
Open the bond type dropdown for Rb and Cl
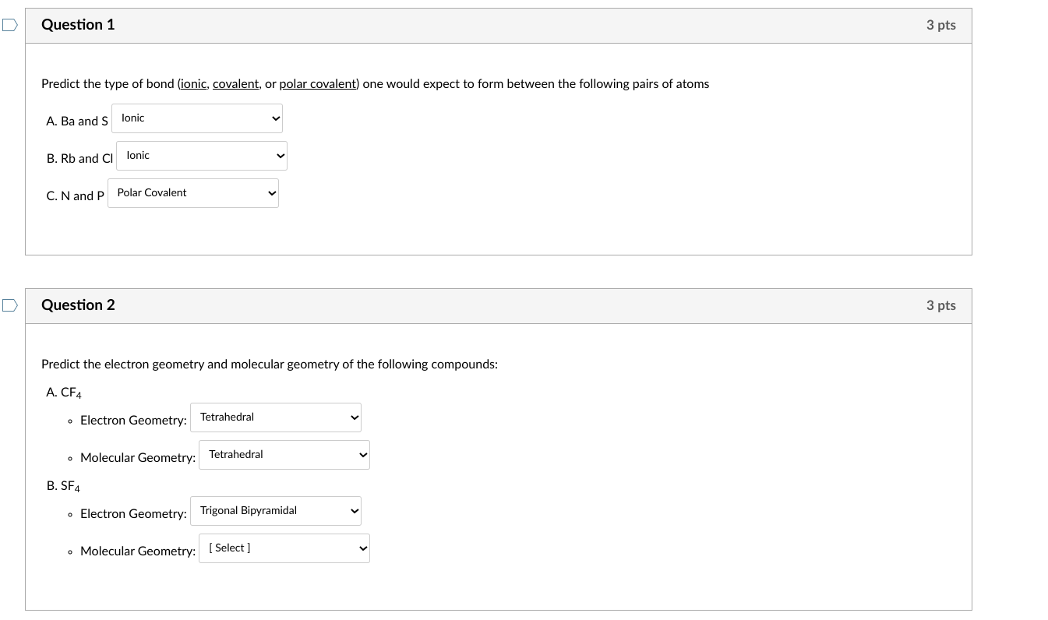click(201, 155)
